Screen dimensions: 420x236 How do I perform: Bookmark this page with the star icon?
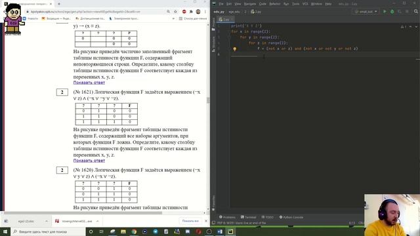[x=175, y=12]
